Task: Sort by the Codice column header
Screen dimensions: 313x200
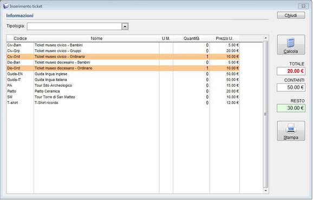Action: tap(20, 38)
